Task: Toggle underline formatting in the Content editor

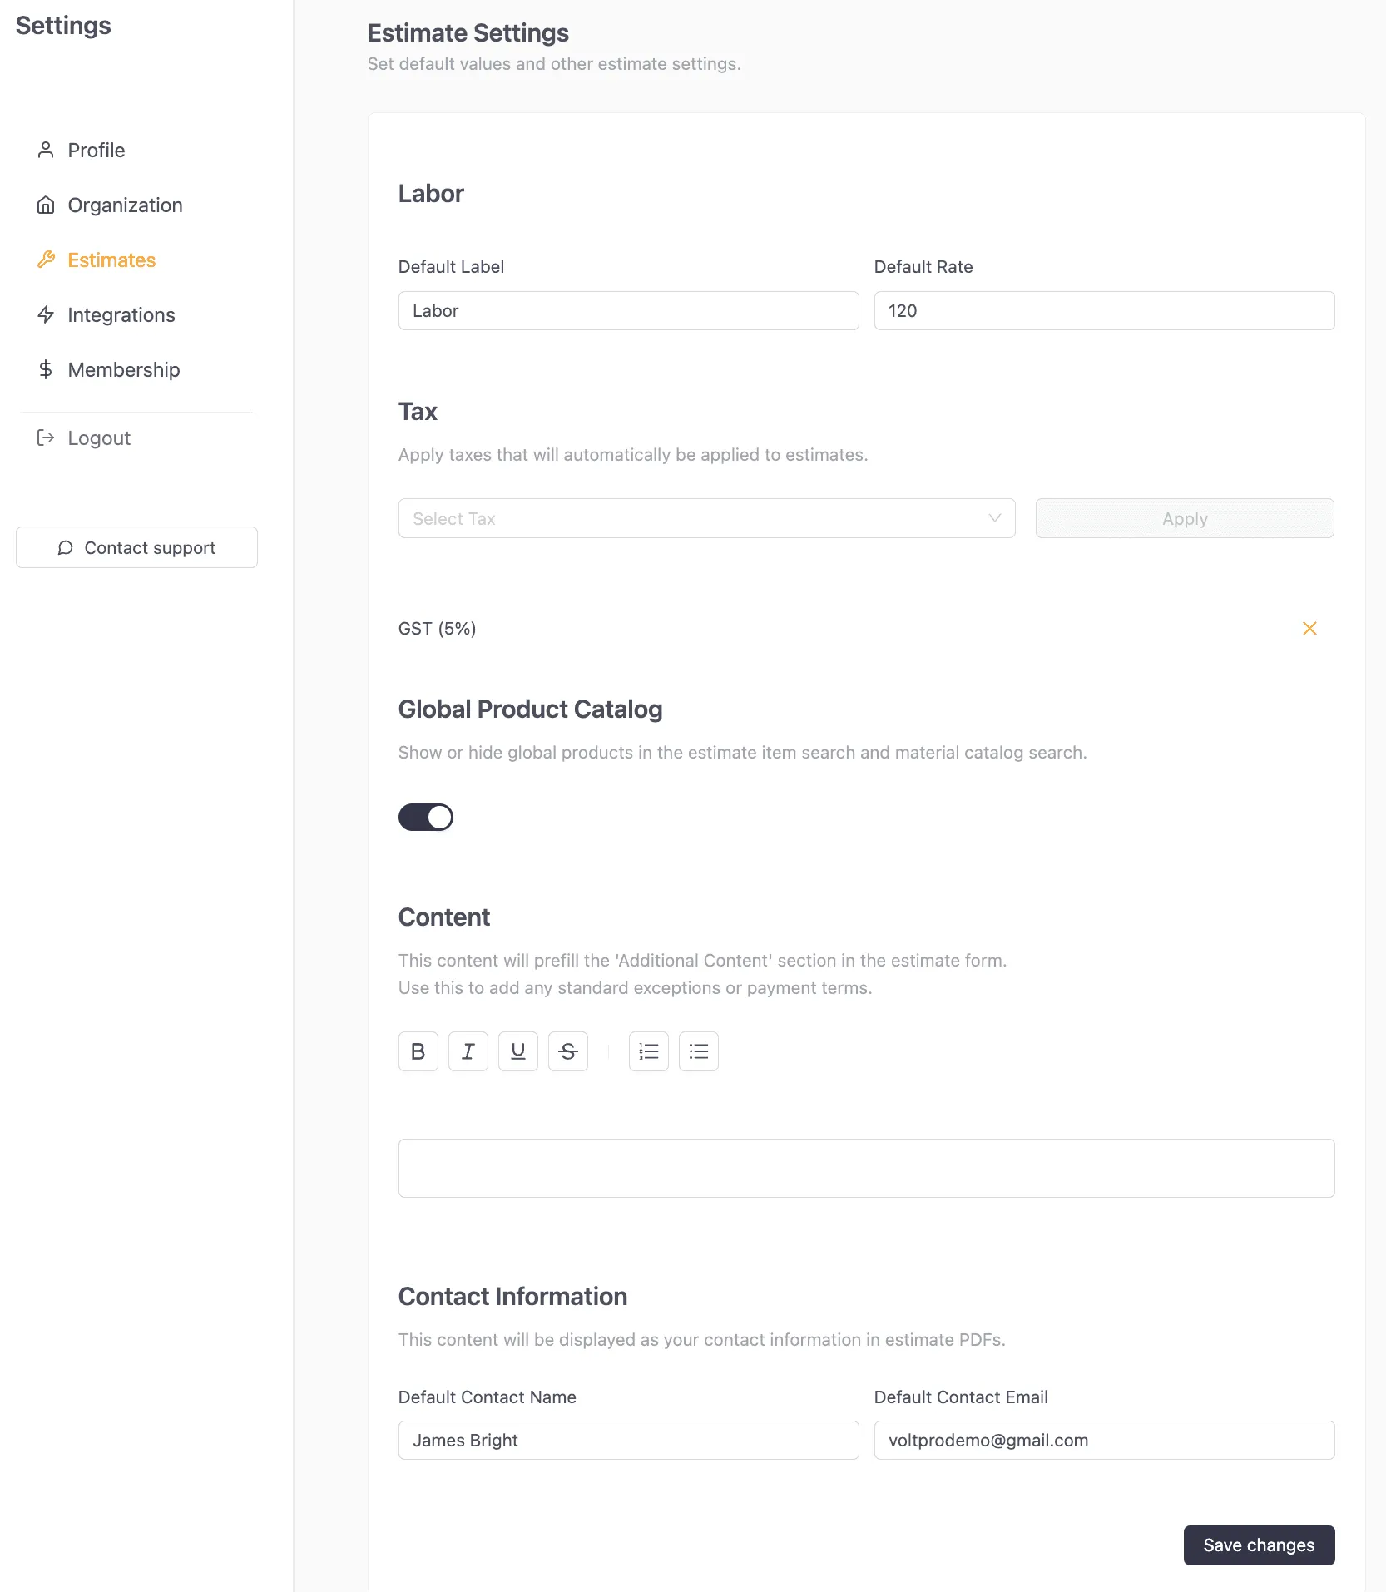Action: pos(517,1051)
